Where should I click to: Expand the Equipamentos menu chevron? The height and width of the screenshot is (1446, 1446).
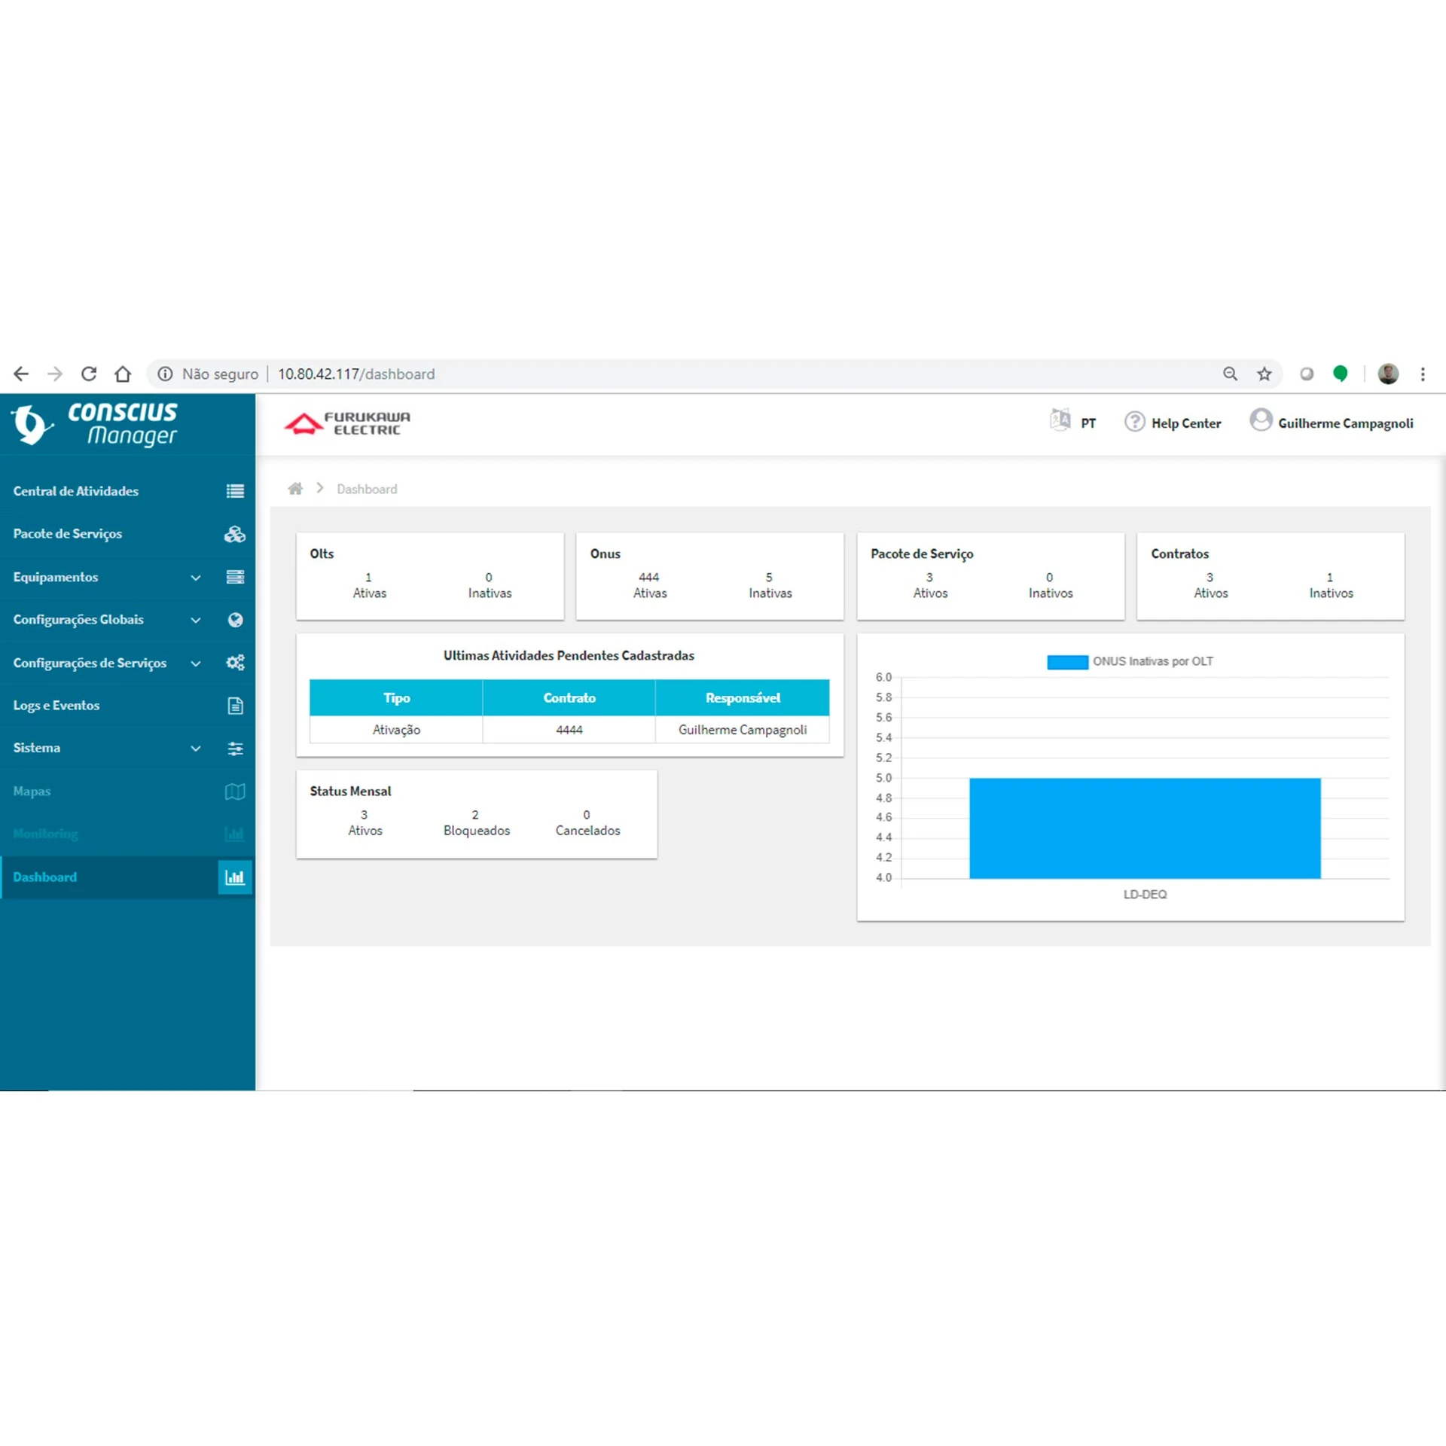click(x=196, y=578)
